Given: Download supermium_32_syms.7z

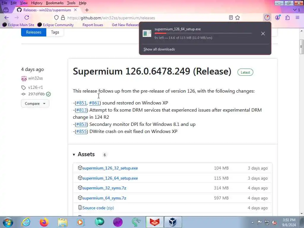Looking at the screenshot, I should coord(104,188).
